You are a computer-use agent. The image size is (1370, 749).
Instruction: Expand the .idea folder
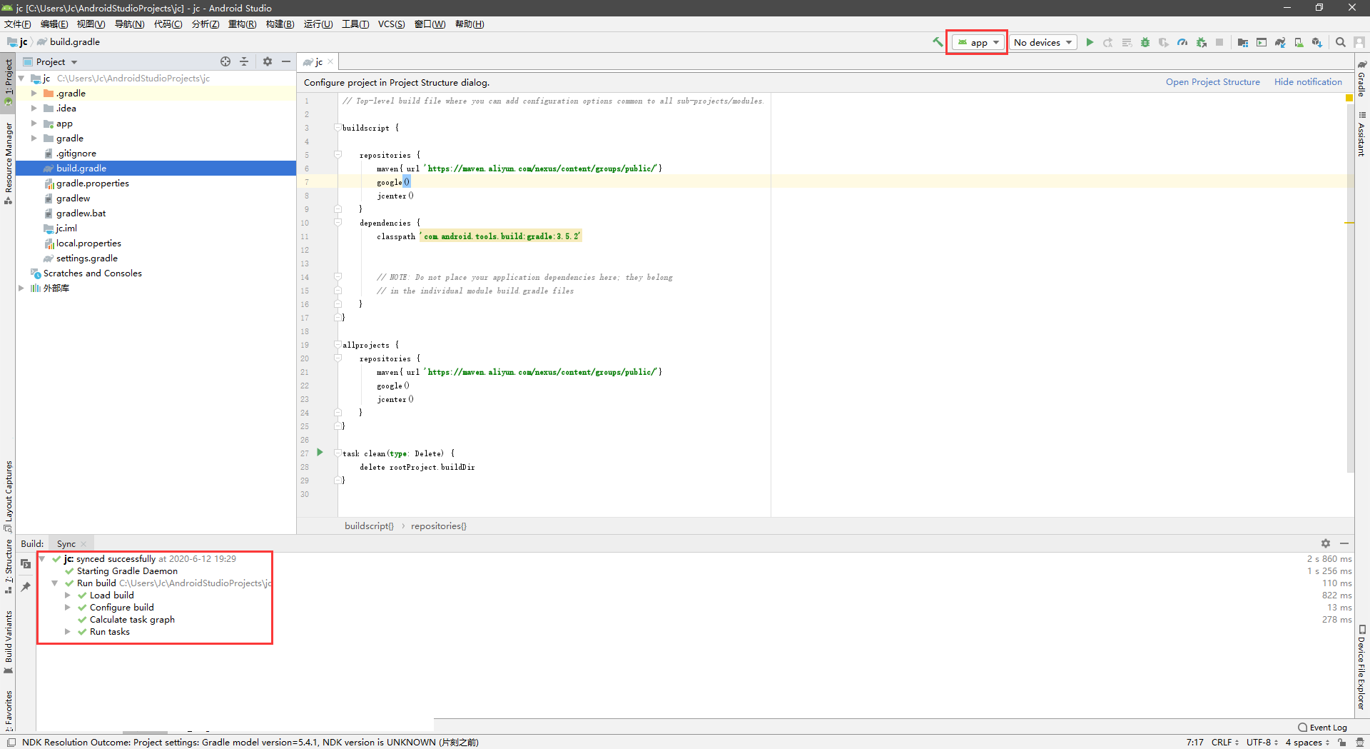coord(34,109)
